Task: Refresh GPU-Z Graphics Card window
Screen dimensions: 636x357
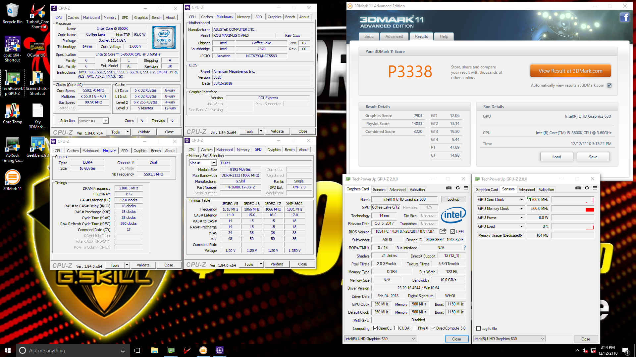Action: coord(457,188)
